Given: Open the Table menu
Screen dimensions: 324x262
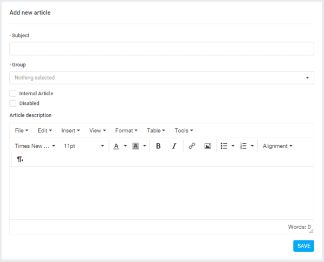Looking at the screenshot, I should click(x=156, y=130).
